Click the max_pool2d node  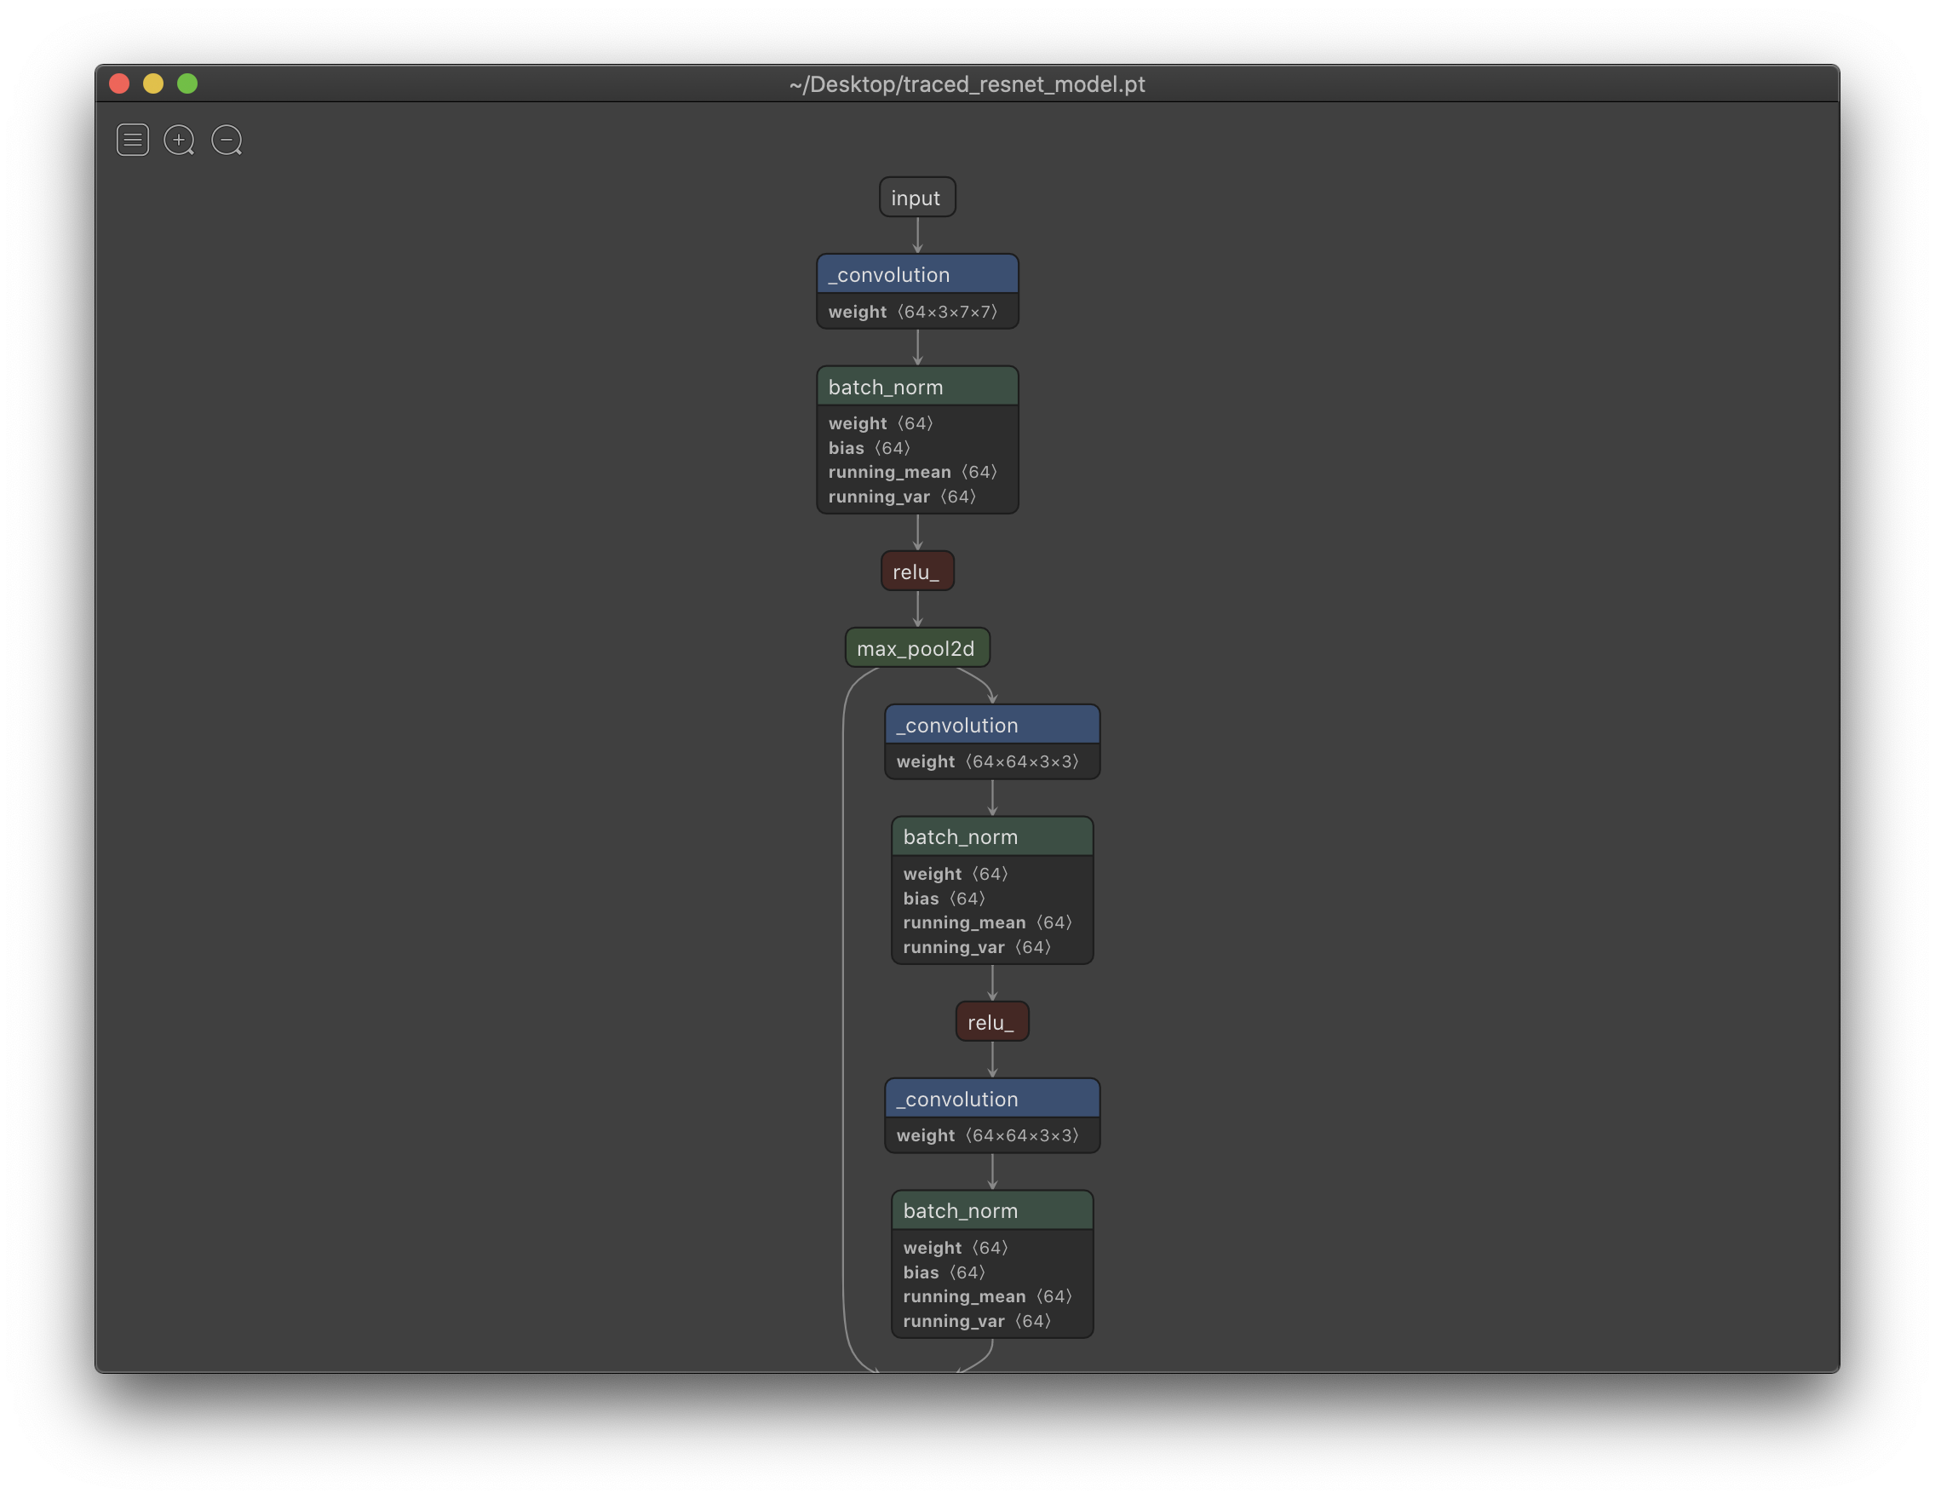click(917, 647)
